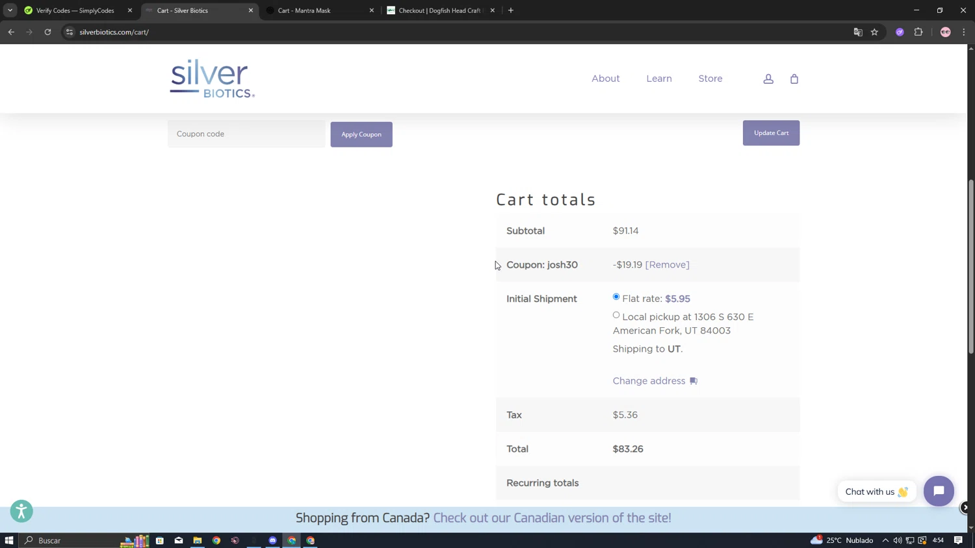Close the Verify Codes — SimplyCodes tab
975x548 pixels.
click(x=129, y=10)
